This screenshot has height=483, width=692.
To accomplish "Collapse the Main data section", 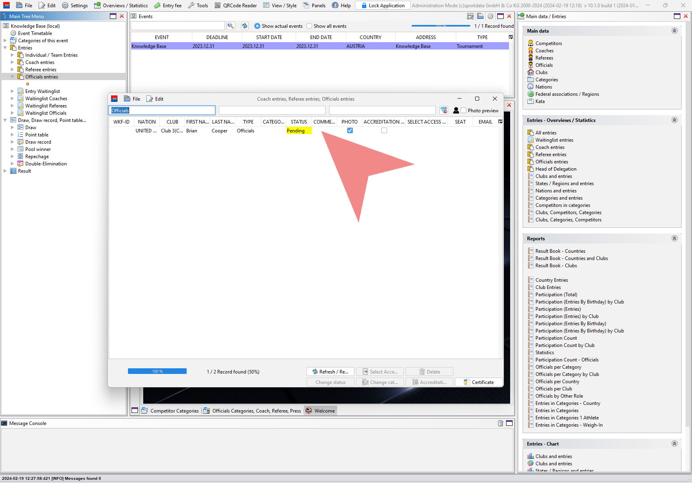I will point(675,31).
